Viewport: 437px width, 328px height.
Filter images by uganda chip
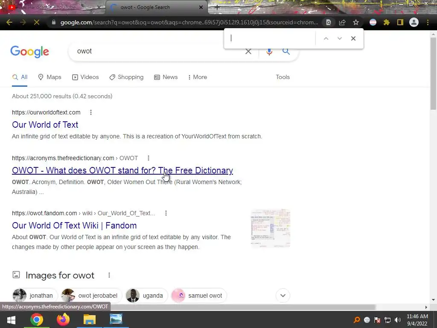[146, 296]
